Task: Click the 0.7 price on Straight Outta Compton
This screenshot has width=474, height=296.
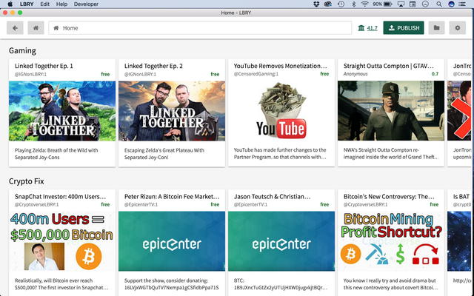Action: click(435, 74)
